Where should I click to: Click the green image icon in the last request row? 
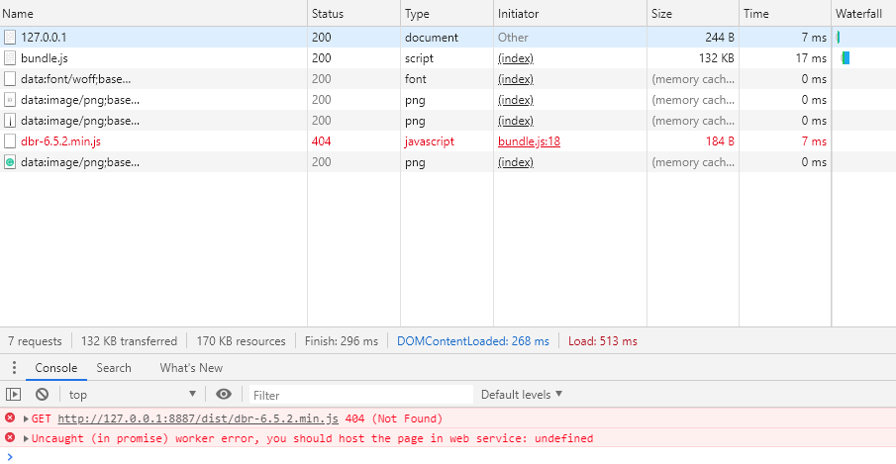point(10,162)
